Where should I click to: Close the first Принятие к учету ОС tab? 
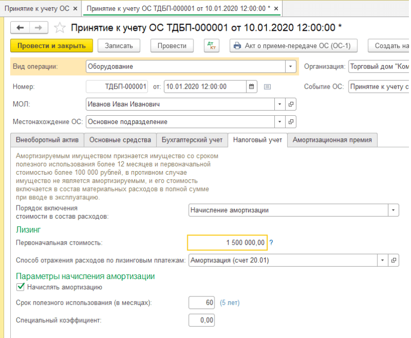tap(75, 9)
